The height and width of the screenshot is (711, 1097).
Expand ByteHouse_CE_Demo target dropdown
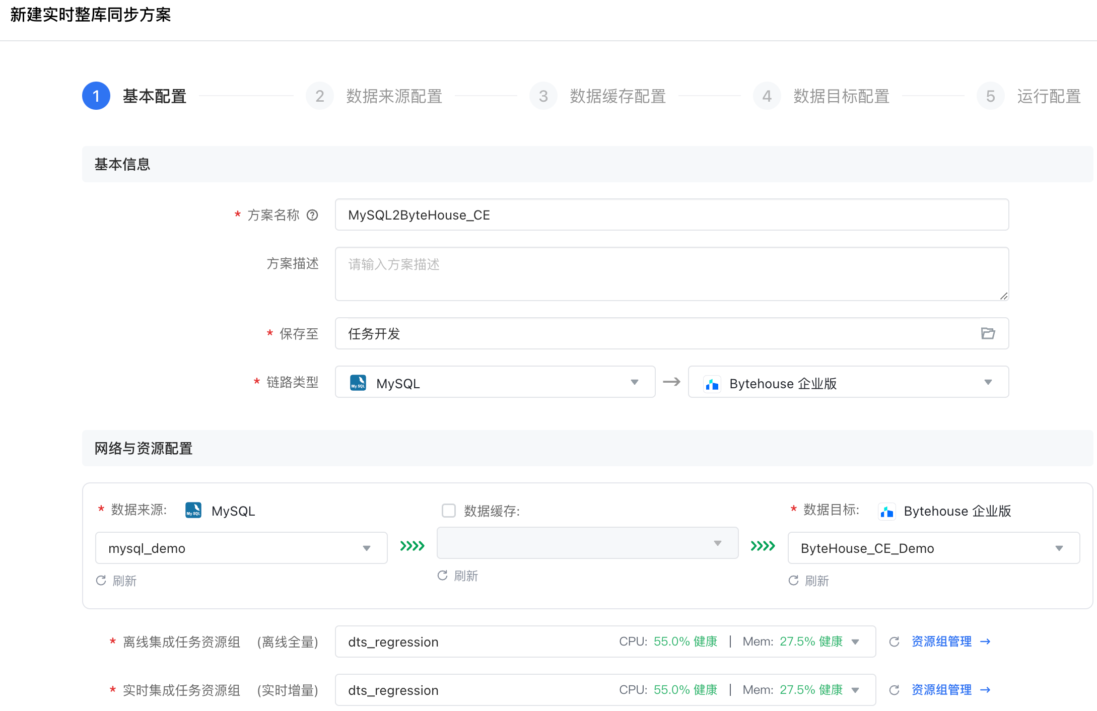pos(934,548)
